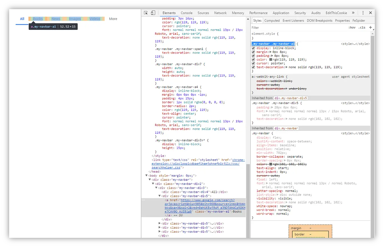Toggle the margin property checkbox
This screenshot has height=247, width=384.
click(253, 52)
